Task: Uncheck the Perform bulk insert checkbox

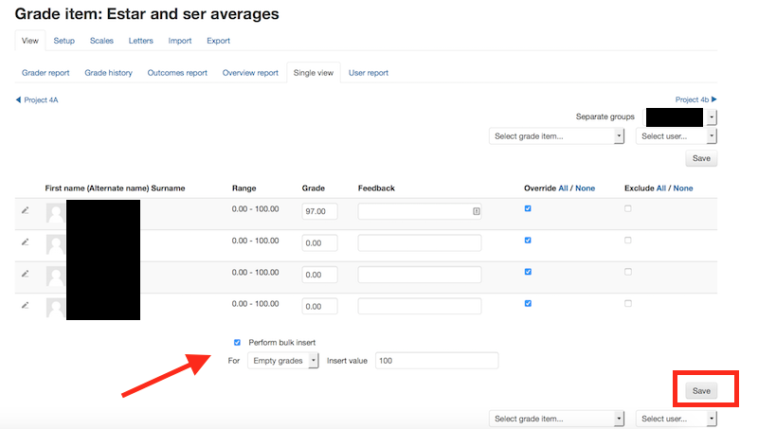Action: pyautogui.click(x=237, y=342)
